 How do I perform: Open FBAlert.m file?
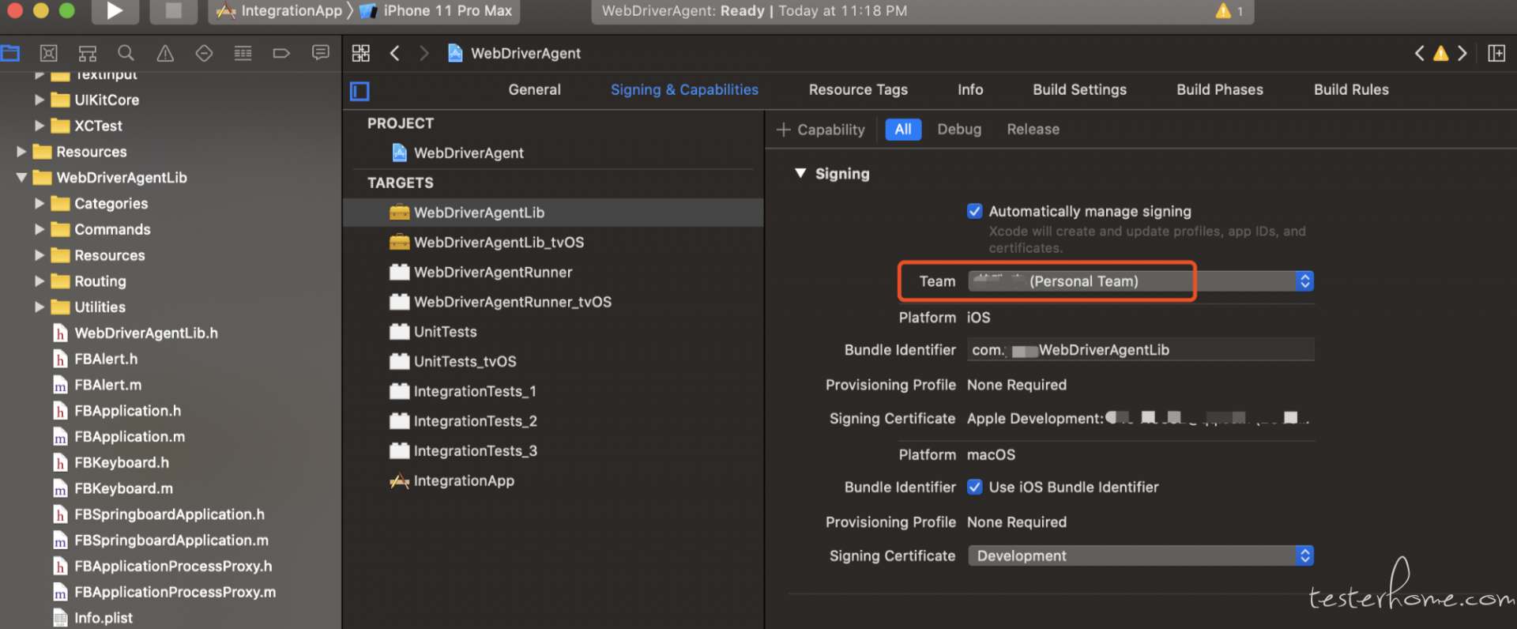[97, 385]
